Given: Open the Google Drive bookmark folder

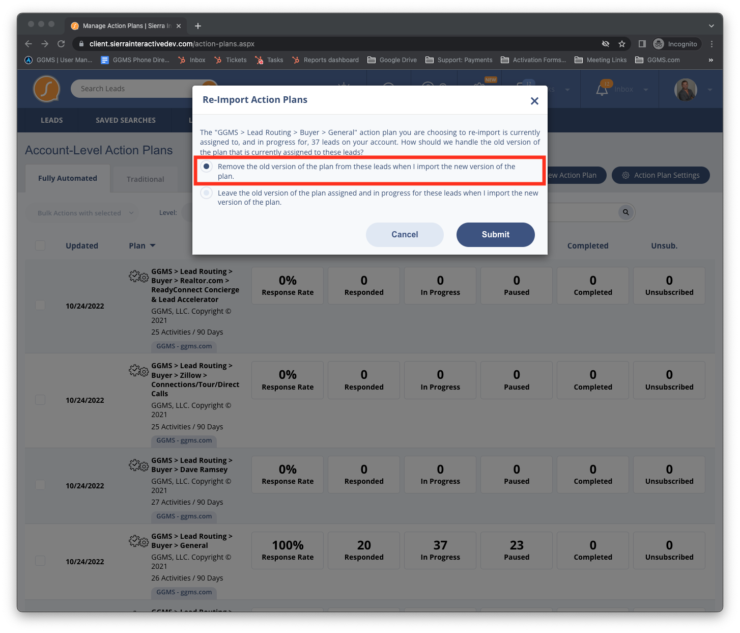Looking at the screenshot, I should pyautogui.click(x=392, y=60).
